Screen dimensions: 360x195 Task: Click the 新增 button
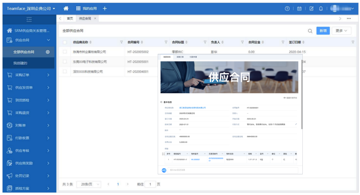(324, 31)
